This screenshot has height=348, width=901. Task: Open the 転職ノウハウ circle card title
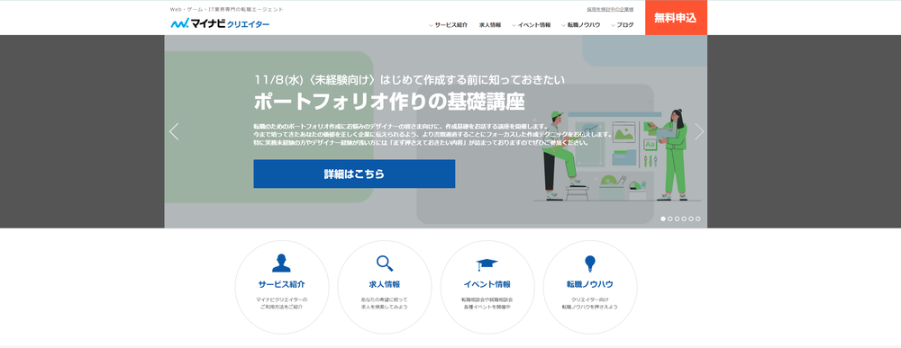589,284
